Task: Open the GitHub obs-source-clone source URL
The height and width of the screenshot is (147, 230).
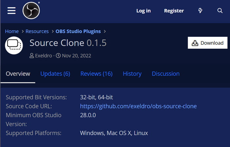Action: coord(138,106)
